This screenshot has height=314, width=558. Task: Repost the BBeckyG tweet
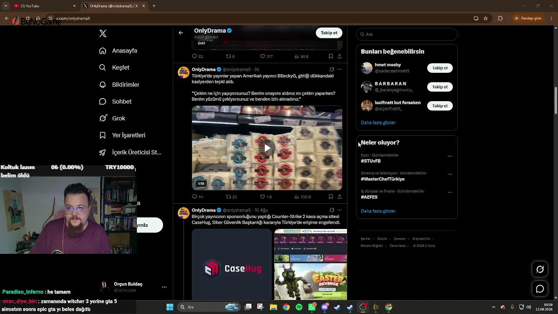pyautogui.click(x=231, y=197)
